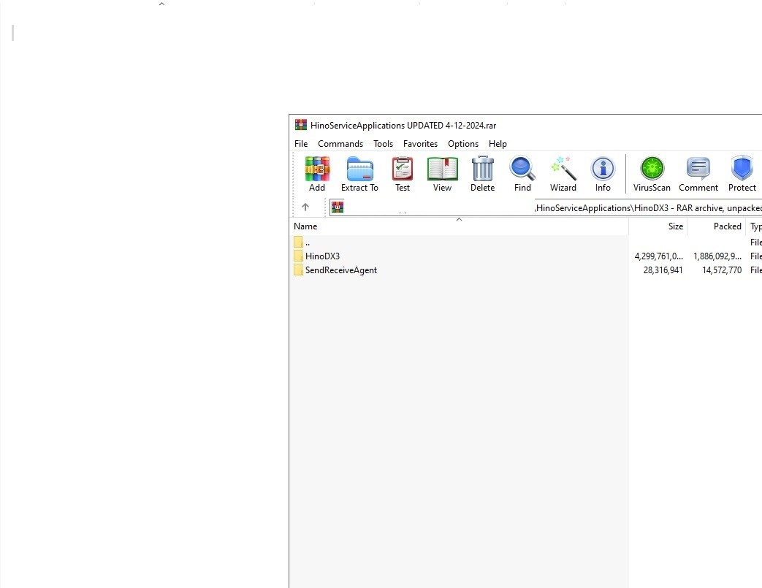
Task: Select the SendReceiveAgent row name
Action: 340,270
